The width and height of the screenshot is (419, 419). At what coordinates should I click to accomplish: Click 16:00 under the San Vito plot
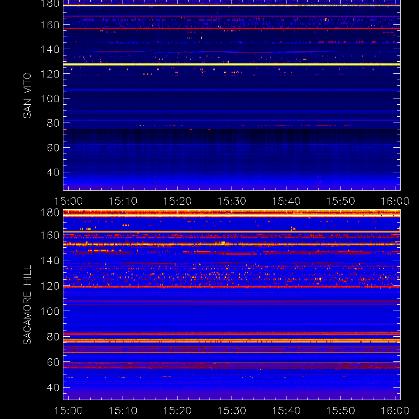click(395, 201)
